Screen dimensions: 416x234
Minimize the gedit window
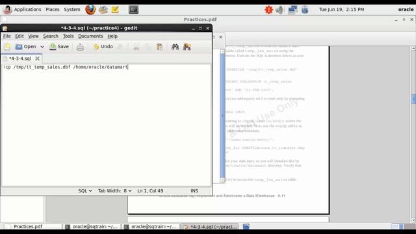point(194,28)
